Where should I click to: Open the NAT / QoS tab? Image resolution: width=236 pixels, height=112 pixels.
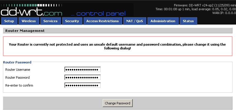pos(135,21)
